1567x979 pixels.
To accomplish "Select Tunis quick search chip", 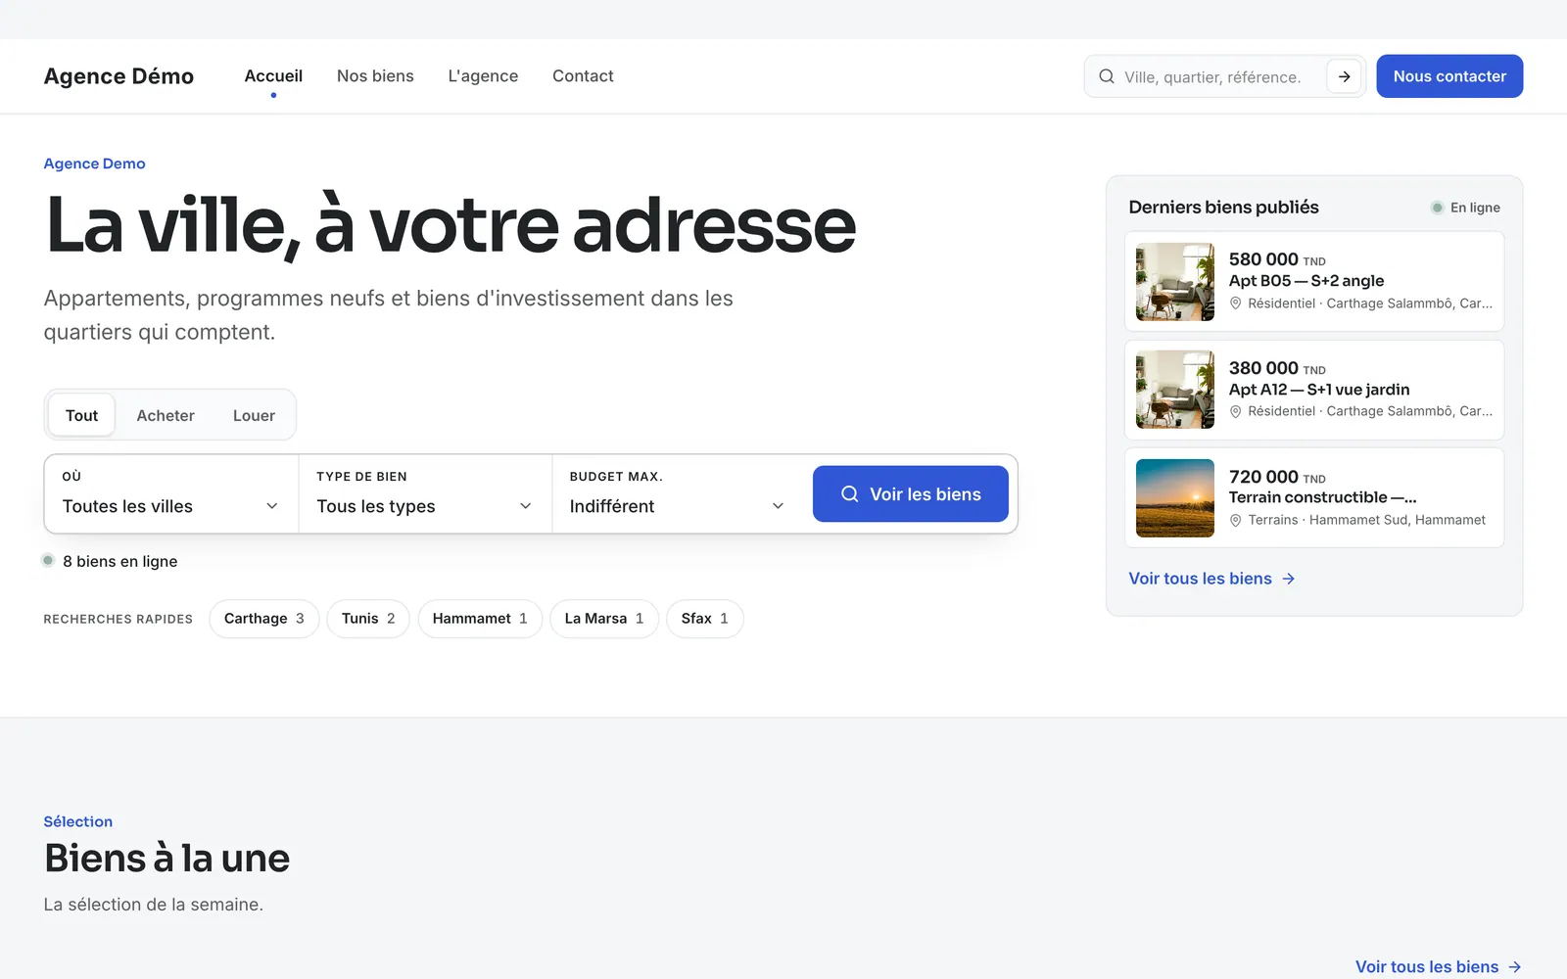I will tap(368, 619).
